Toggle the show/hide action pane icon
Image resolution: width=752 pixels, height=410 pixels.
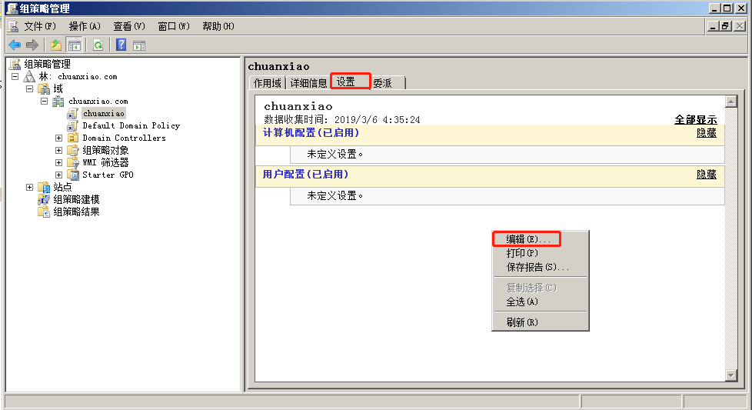(x=139, y=45)
